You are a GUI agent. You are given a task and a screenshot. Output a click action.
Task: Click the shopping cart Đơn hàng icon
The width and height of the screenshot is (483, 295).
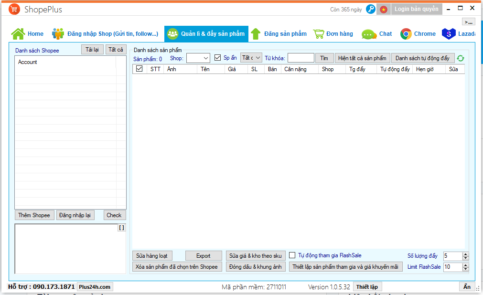pyautogui.click(x=319, y=34)
